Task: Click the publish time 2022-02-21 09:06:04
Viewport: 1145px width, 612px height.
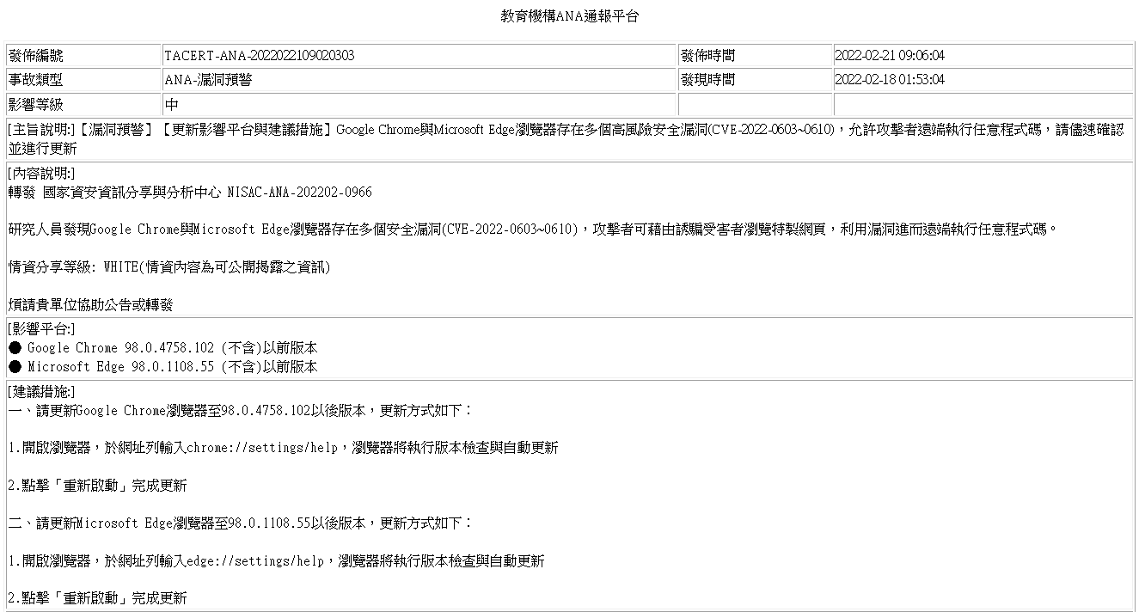Action: tap(890, 56)
